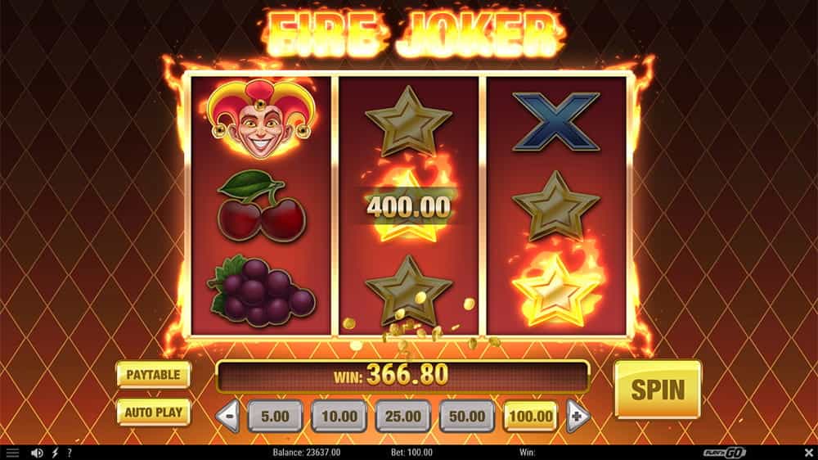Click the blue X symbol

pyautogui.click(x=556, y=122)
